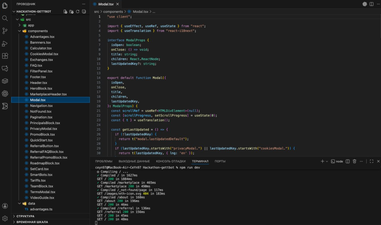The height and width of the screenshot is (225, 381).
Task: Select Modal.tsx in the explorer tree
Action: [x=50, y=100]
